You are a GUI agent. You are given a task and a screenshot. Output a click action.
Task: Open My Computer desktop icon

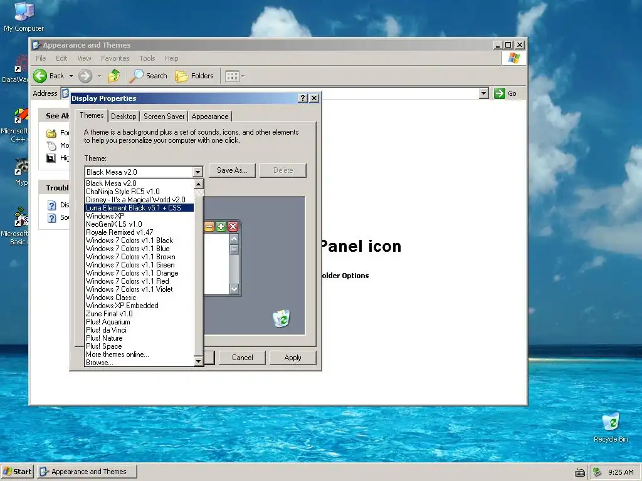(24, 17)
